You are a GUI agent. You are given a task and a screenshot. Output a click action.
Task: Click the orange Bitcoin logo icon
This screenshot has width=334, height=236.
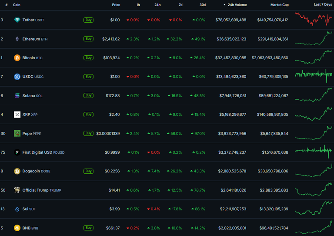click(17, 58)
